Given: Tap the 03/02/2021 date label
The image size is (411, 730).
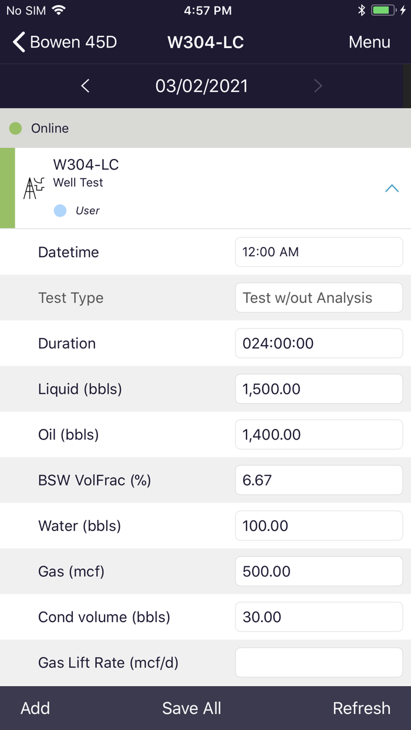Looking at the screenshot, I should point(201,86).
